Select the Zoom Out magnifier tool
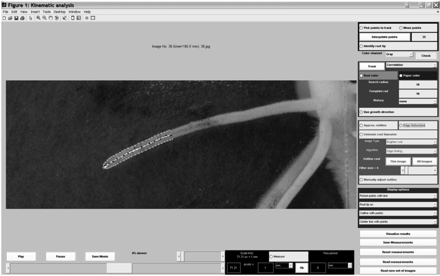Screen dimensions: 440x276 point(45,18)
